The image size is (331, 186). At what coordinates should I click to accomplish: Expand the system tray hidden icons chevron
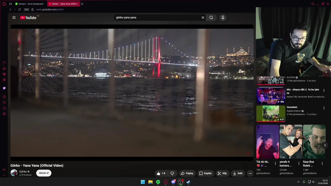point(298,182)
